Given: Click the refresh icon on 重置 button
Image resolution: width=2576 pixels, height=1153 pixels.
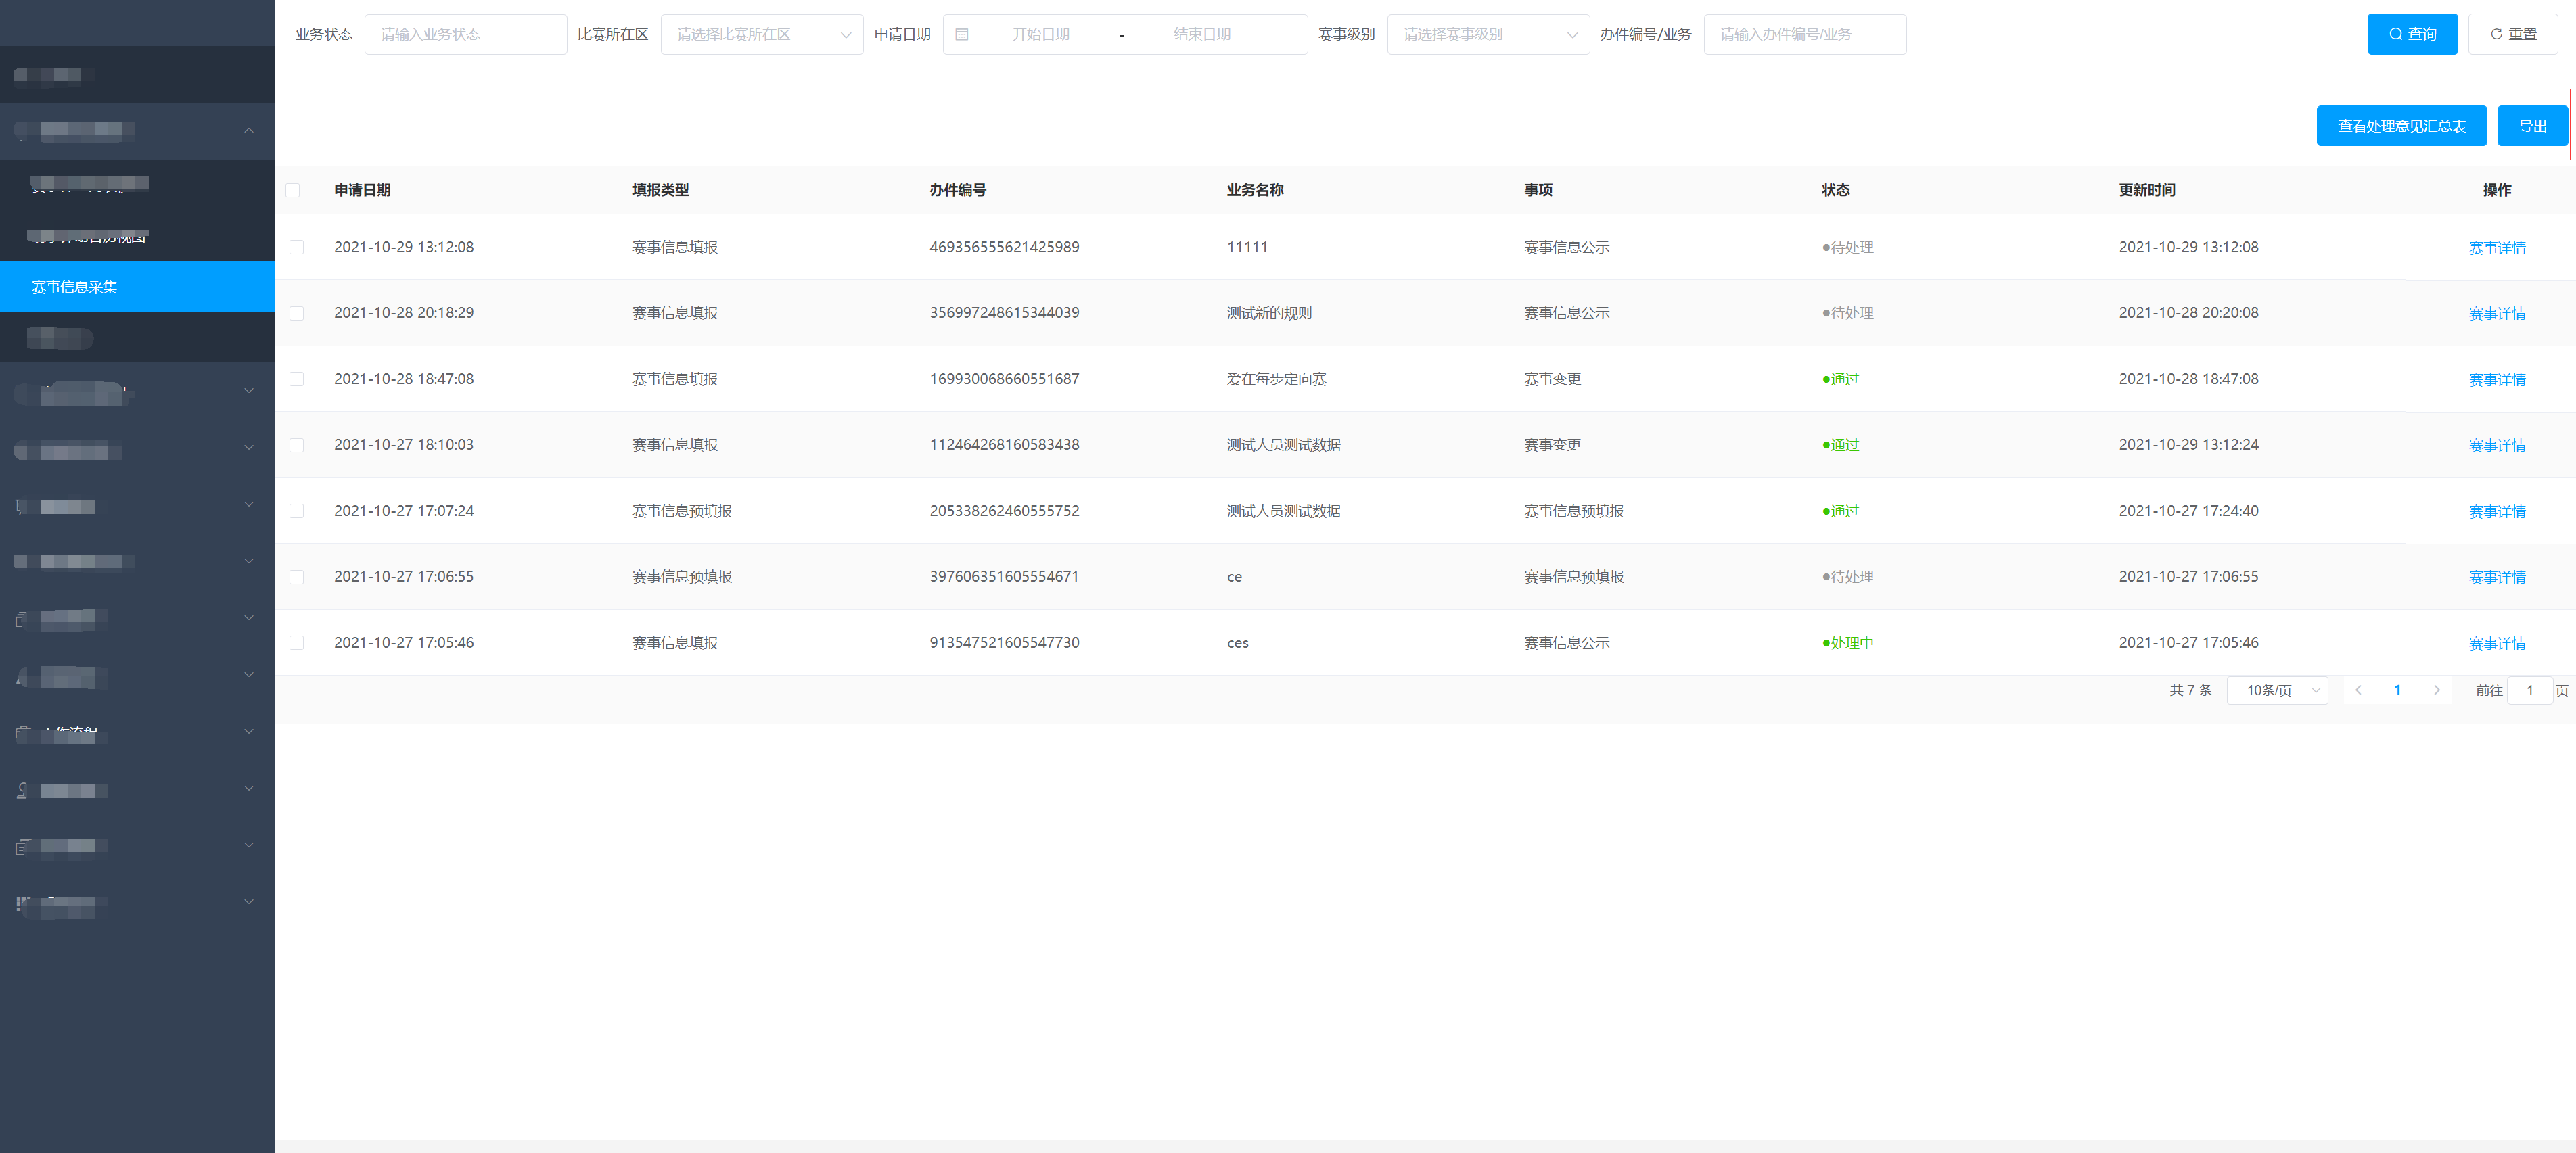Looking at the screenshot, I should (2496, 34).
